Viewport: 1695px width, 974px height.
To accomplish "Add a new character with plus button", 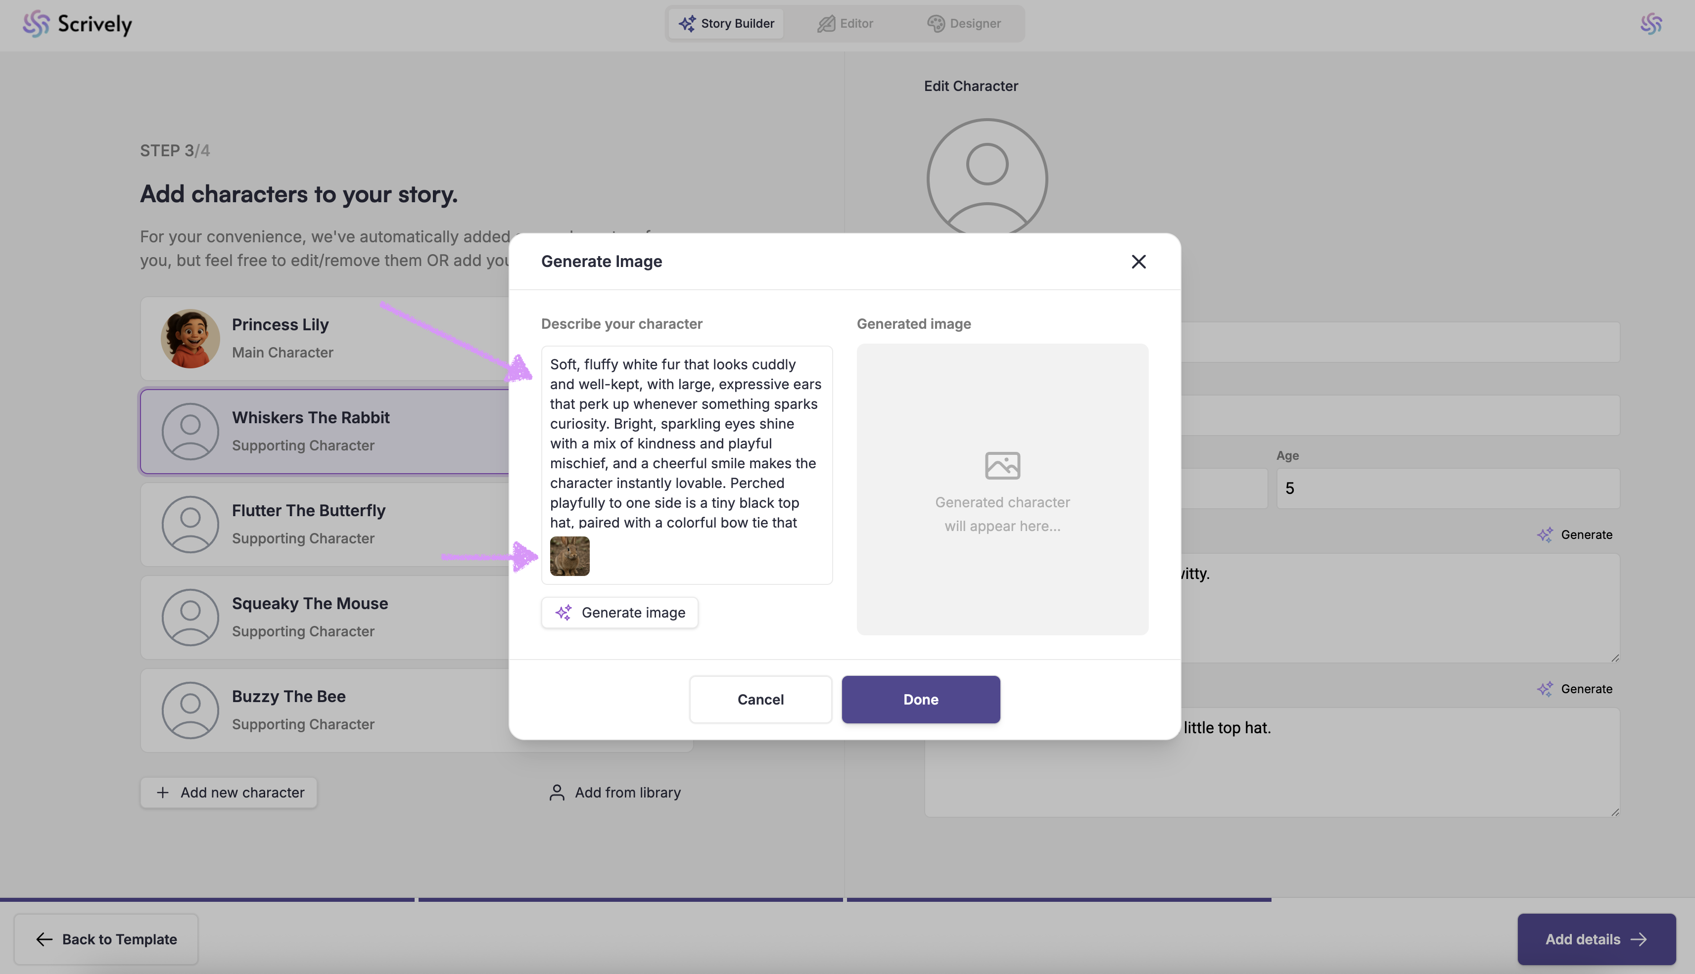I will [229, 792].
